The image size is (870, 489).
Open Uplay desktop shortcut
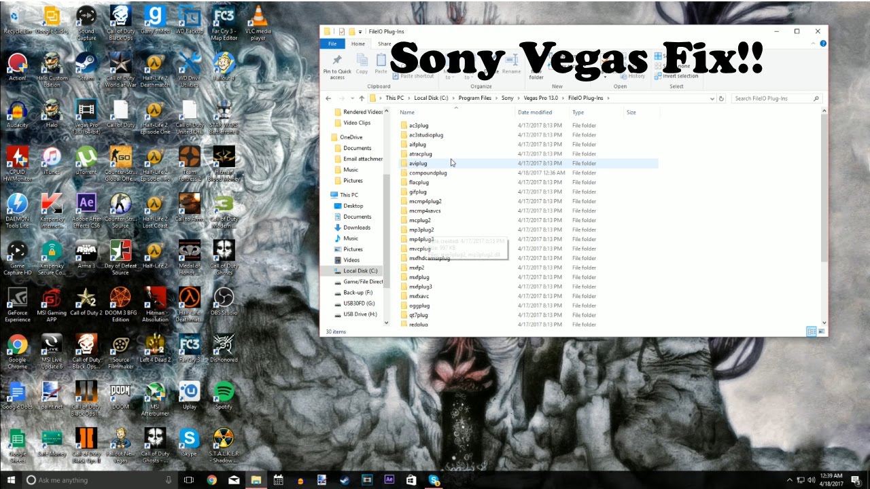pos(189,396)
